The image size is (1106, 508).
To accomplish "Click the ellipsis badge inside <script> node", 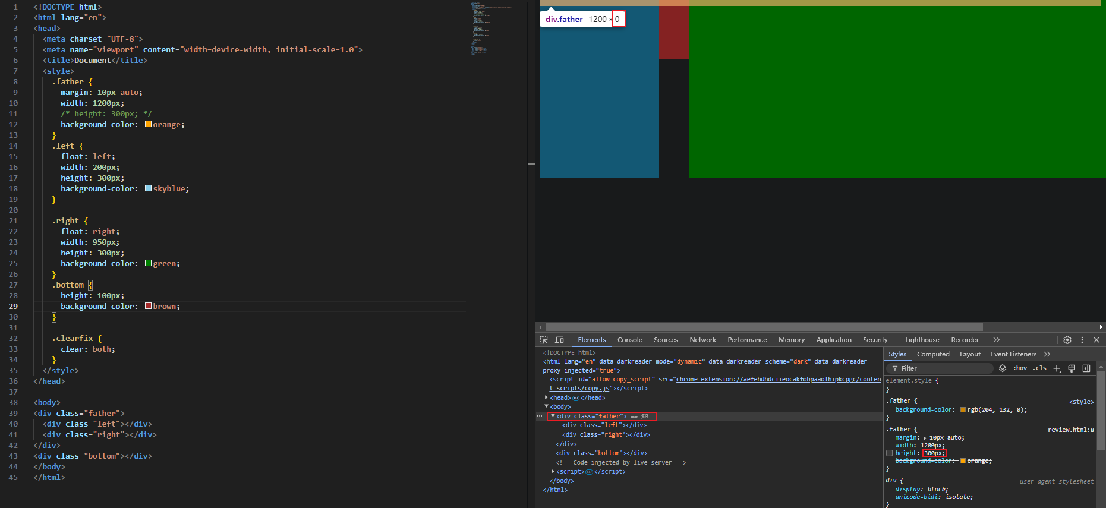I will [x=589, y=472].
